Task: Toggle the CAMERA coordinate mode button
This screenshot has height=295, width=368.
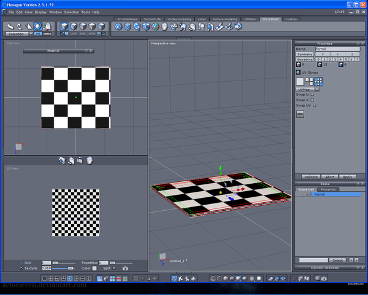Action: [x=47, y=34]
